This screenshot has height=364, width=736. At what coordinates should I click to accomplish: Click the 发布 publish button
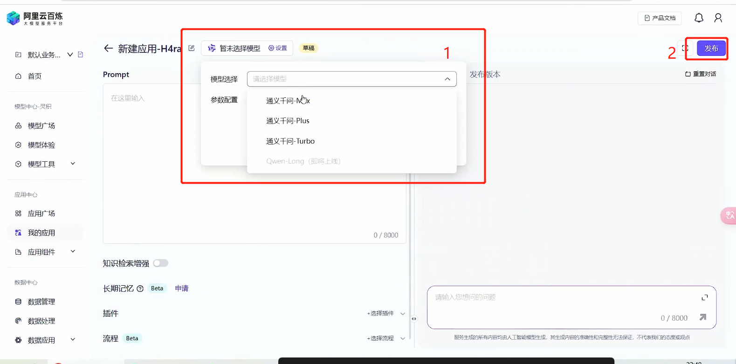tap(711, 48)
